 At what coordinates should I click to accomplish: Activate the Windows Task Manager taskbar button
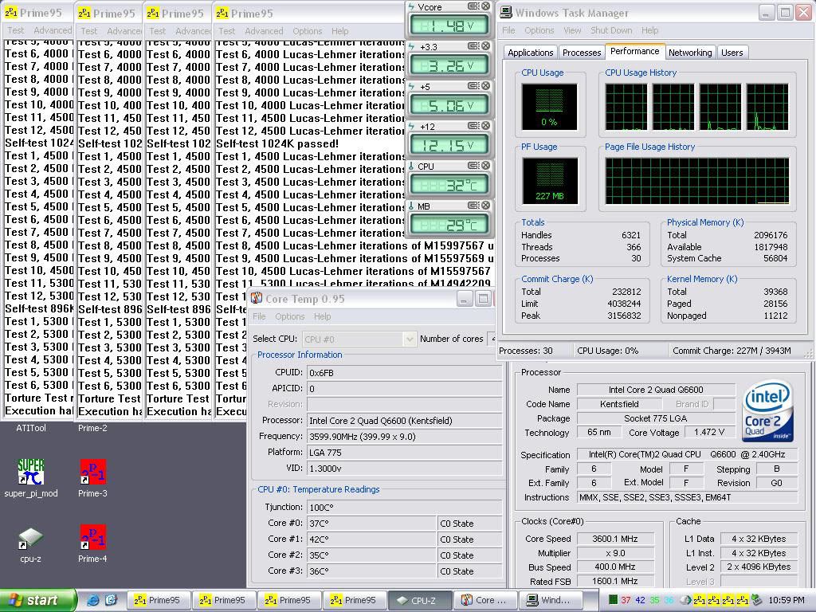click(x=551, y=600)
